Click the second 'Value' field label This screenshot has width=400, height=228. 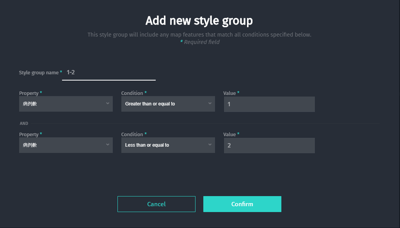click(229, 134)
